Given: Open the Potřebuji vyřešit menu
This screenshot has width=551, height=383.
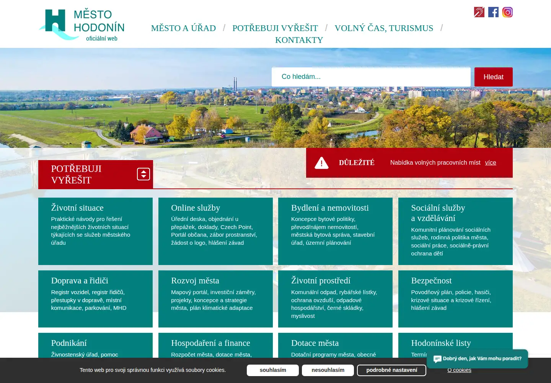Looking at the screenshot, I should [275, 28].
